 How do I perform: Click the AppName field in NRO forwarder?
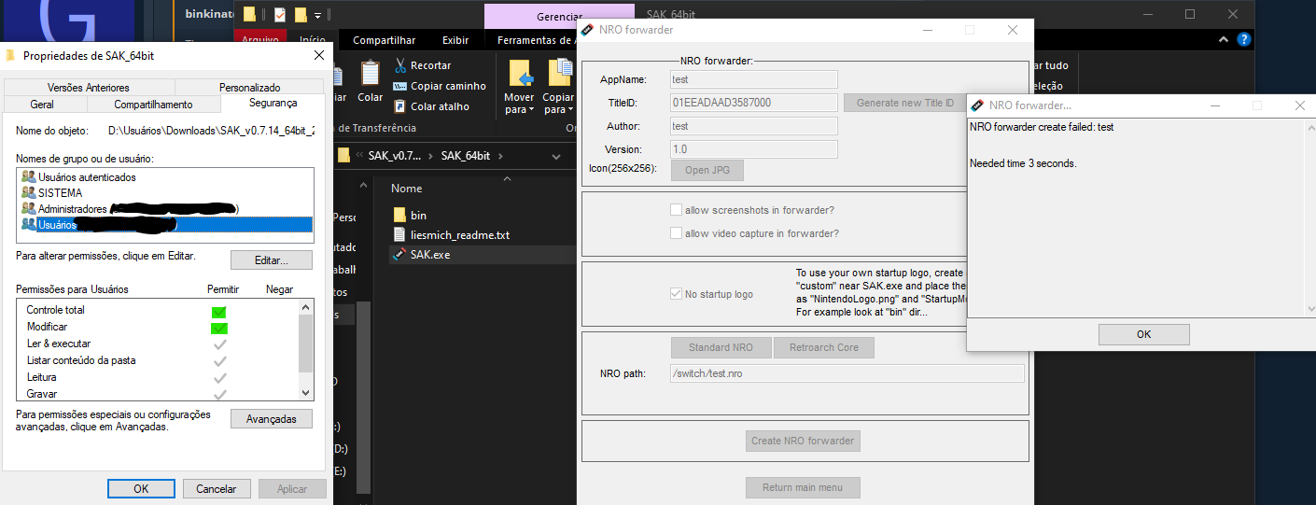click(754, 79)
